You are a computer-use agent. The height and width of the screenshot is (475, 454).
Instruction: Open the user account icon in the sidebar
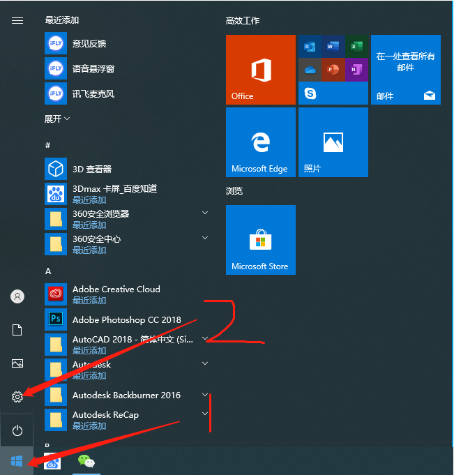(17, 296)
